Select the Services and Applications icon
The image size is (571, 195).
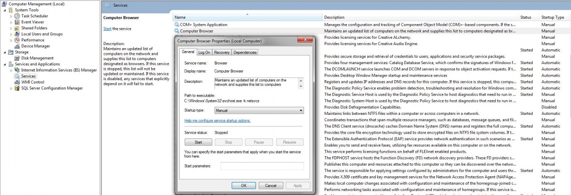(x=11, y=64)
